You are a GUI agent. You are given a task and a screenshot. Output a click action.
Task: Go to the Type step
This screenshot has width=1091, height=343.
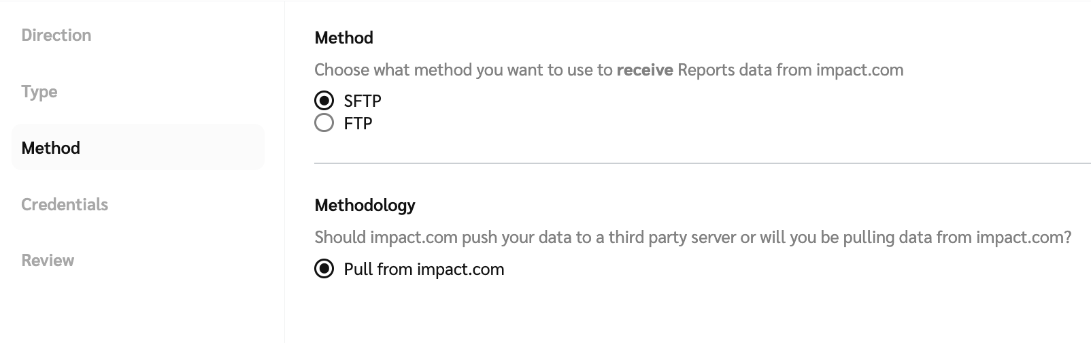[x=39, y=92]
